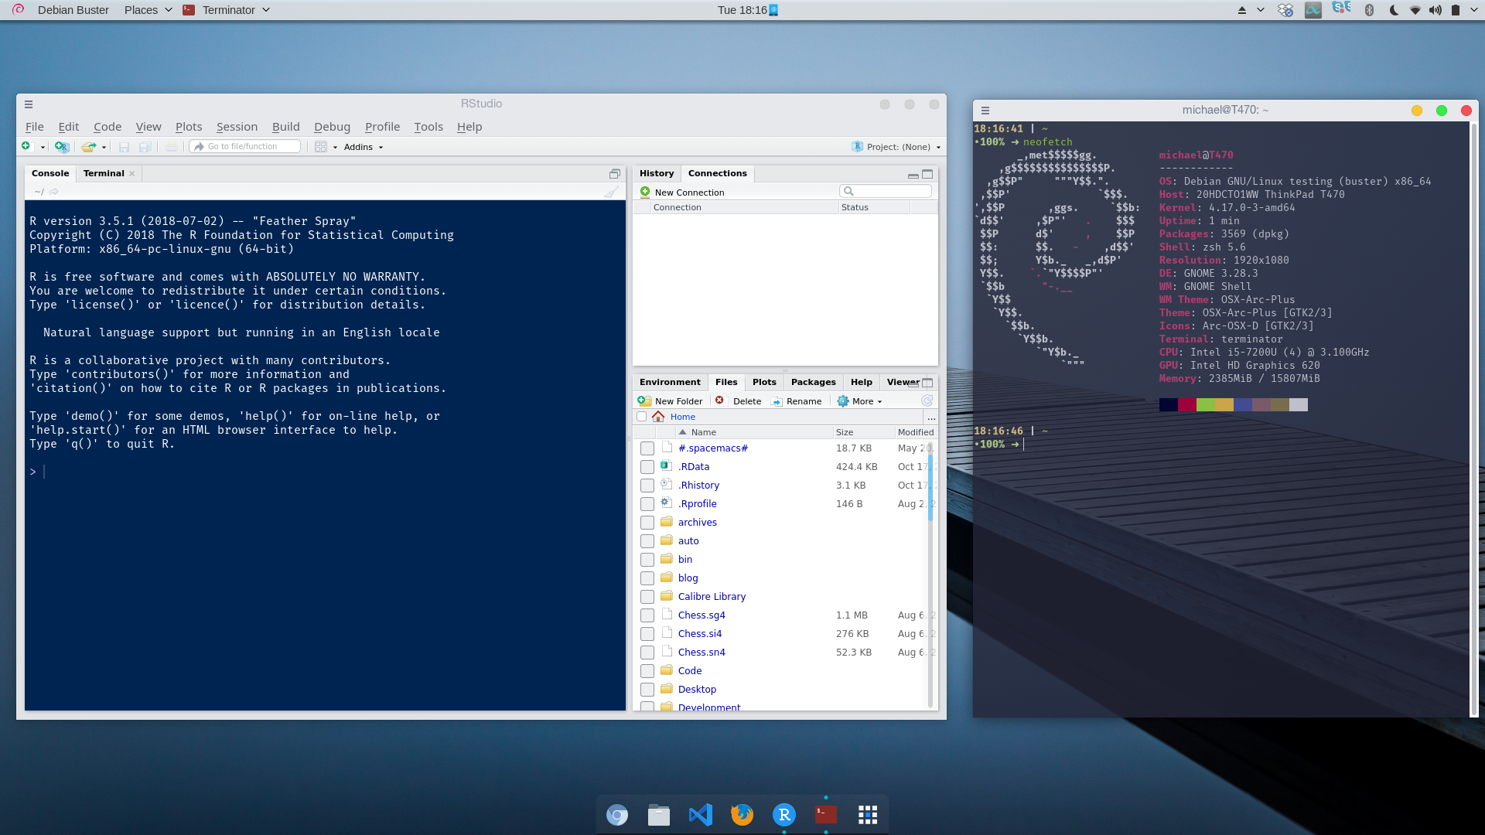Click the volume icon in top bar

click(1435, 10)
